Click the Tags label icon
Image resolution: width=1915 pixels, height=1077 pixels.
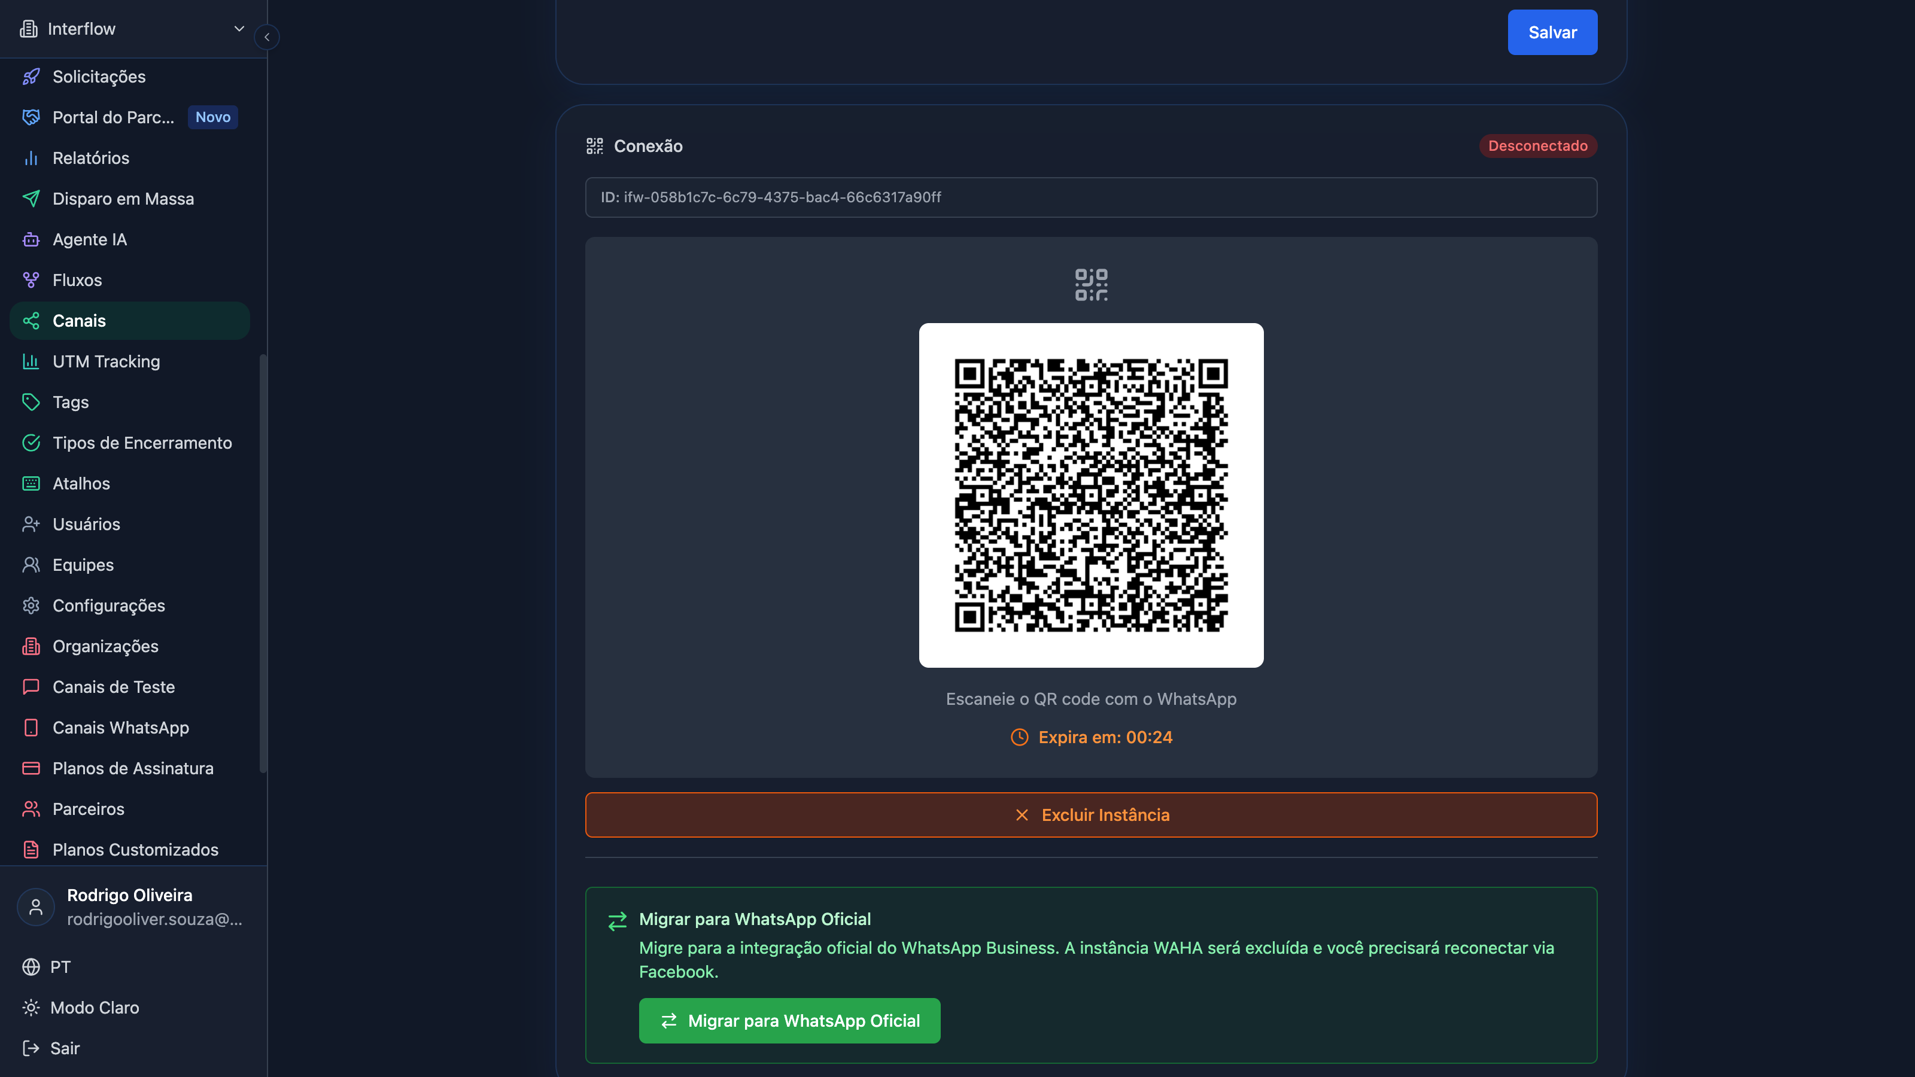tap(31, 402)
